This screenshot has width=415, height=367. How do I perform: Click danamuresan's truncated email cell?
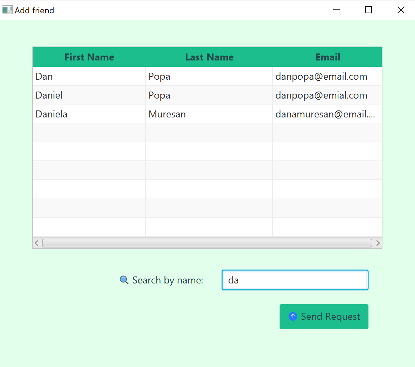pos(326,114)
